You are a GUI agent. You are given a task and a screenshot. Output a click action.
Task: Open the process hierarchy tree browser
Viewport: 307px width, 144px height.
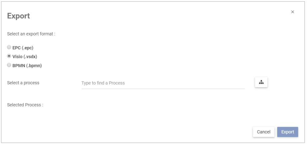click(261, 82)
